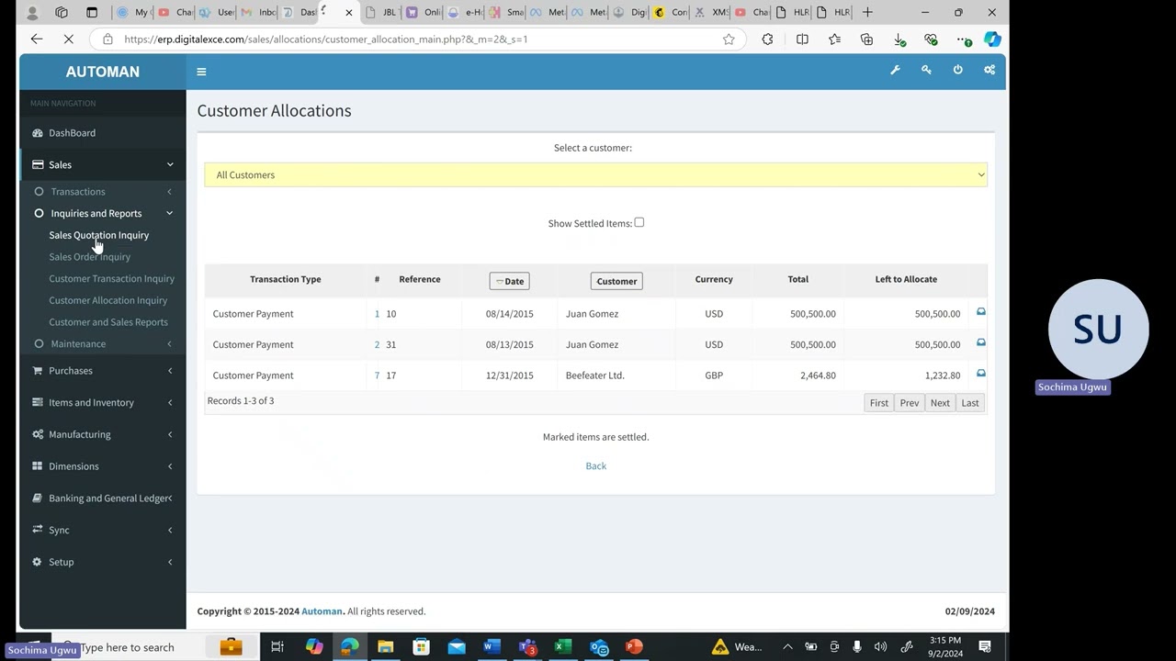Open the cogs settings icon in header
The height and width of the screenshot is (661, 1176).
point(989,70)
